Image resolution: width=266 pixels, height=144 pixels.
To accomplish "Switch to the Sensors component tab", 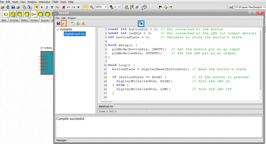I will point(34,20).
